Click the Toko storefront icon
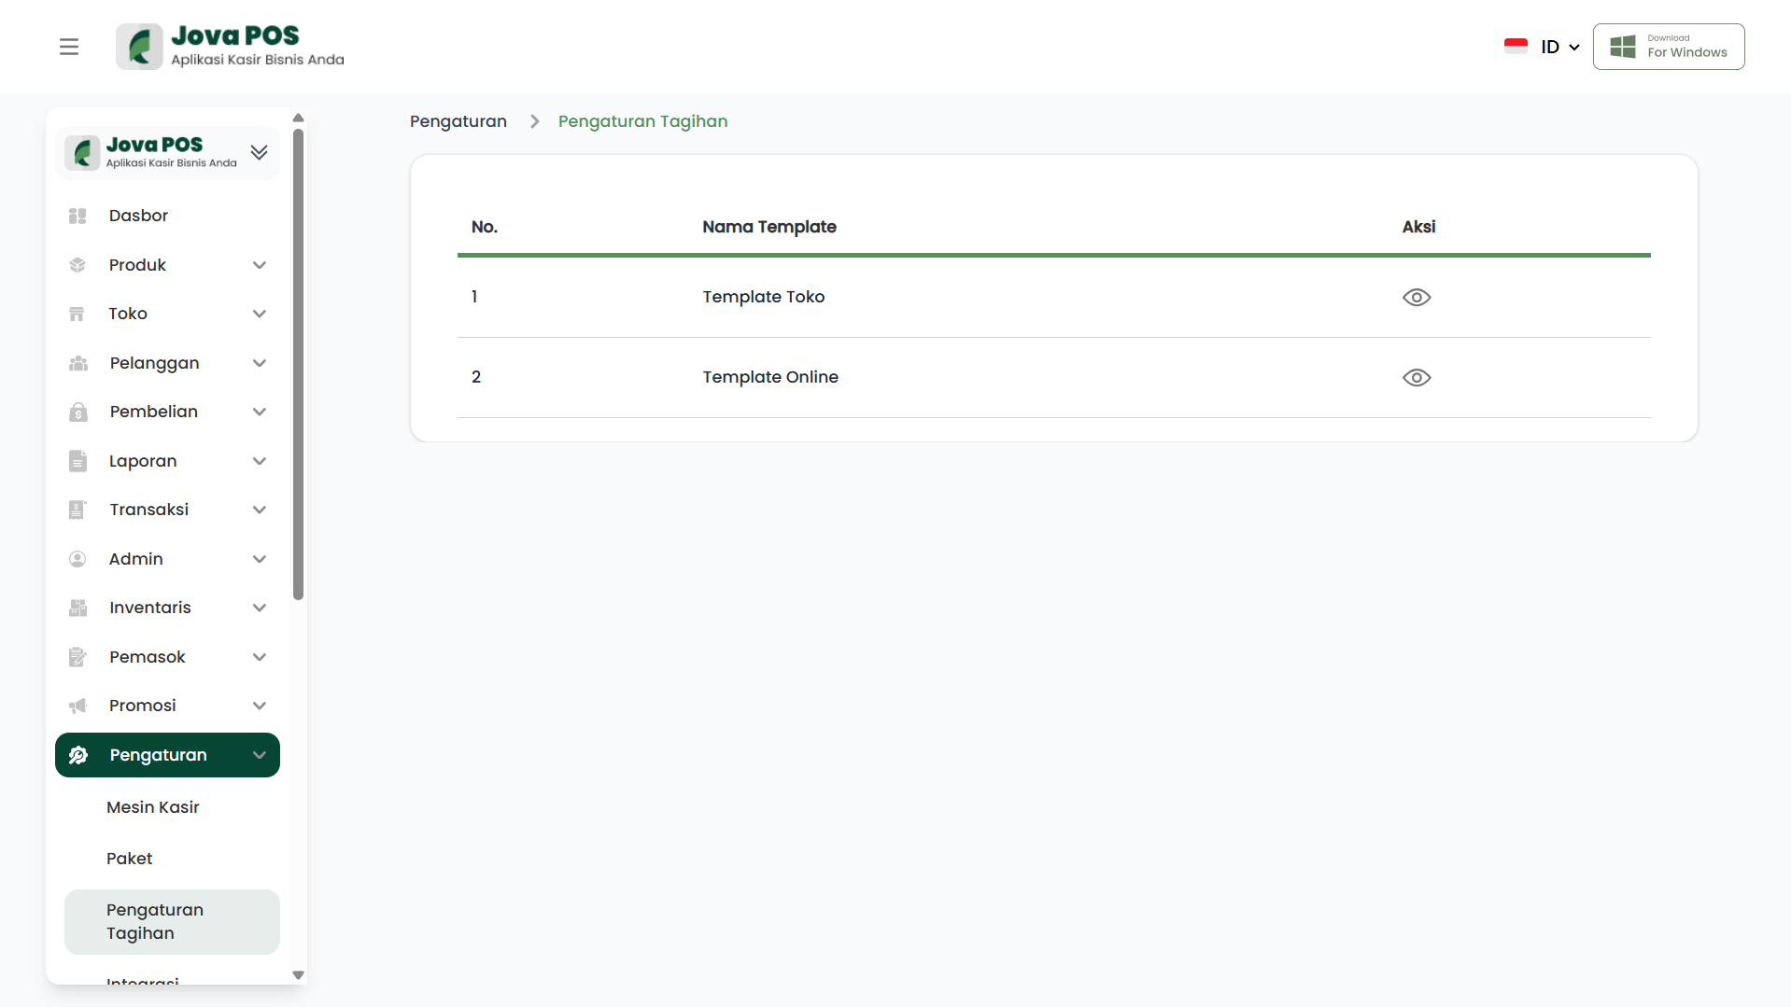The image size is (1791, 1007). [78, 314]
